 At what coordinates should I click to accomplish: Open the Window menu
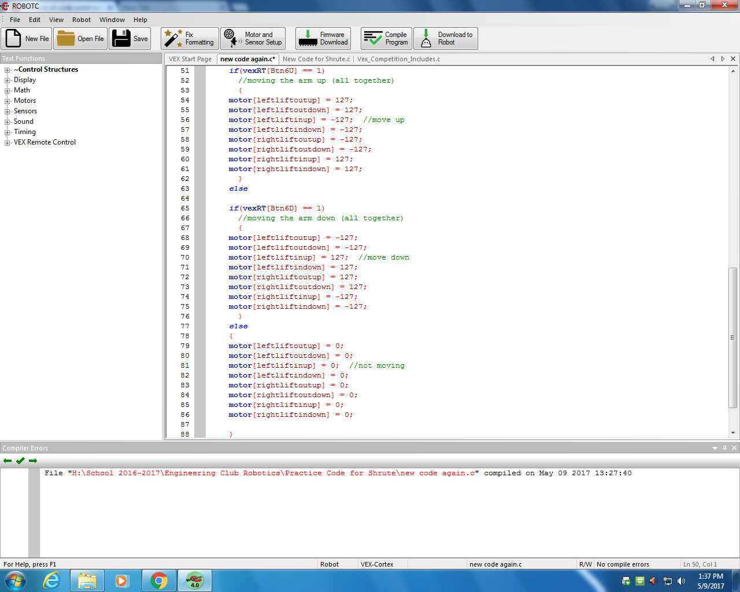[x=112, y=20]
